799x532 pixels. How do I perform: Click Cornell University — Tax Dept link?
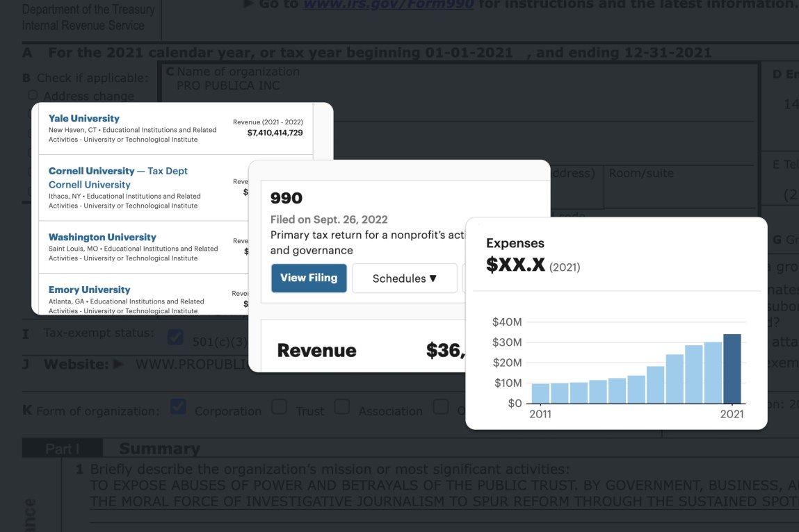click(118, 171)
